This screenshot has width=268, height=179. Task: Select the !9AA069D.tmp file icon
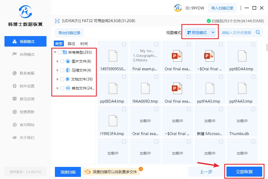(145, 88)
